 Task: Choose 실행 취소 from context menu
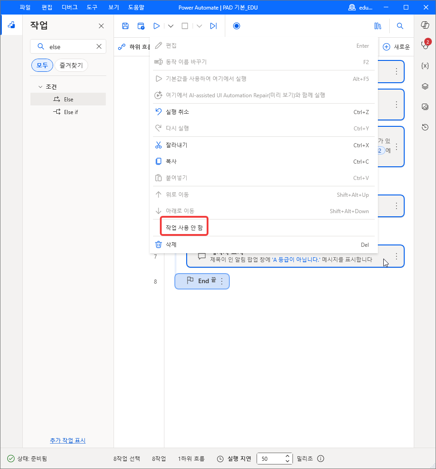point(263,112)
